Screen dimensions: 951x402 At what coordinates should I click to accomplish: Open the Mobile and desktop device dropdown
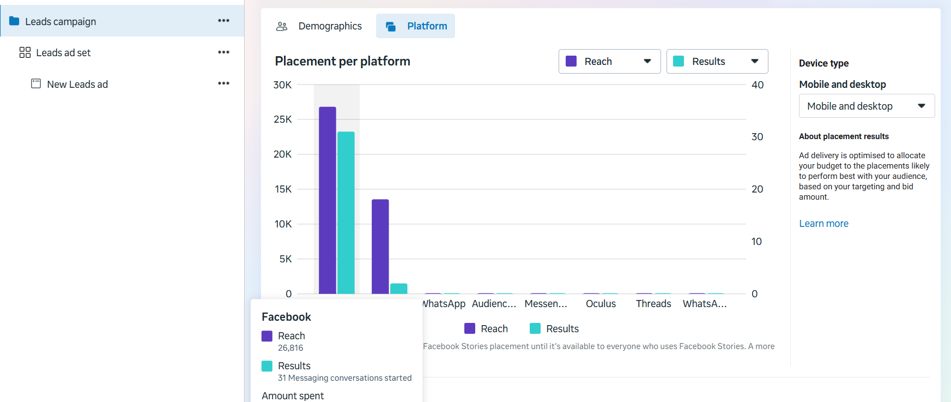tap(866, 106)
